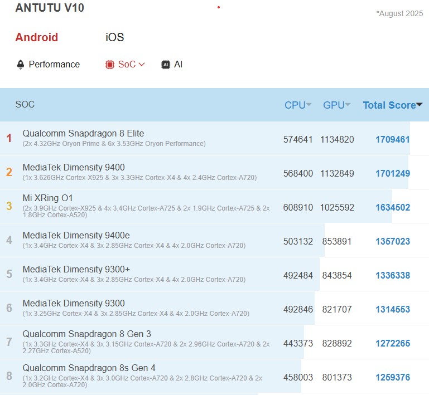Open MediaTek Dimensity 9300+ entry

click(x=76, y=269)
